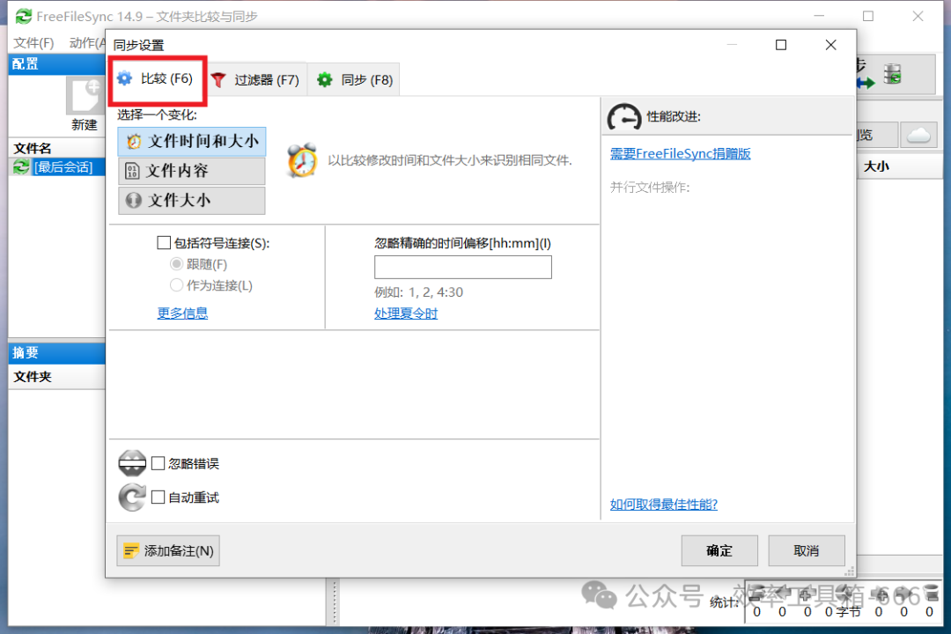The height and width of the screenshot is (634, 951).
Task: Click the blue gear icon on 比较 tab
Action: pyautogui.click(x=125, y=78)
